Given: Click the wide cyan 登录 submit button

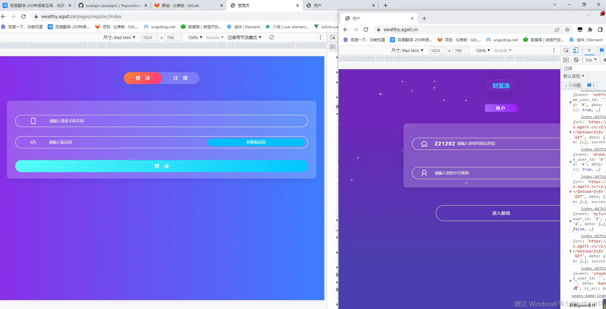Looking at the screenshot, I should [x=162, y=166].
